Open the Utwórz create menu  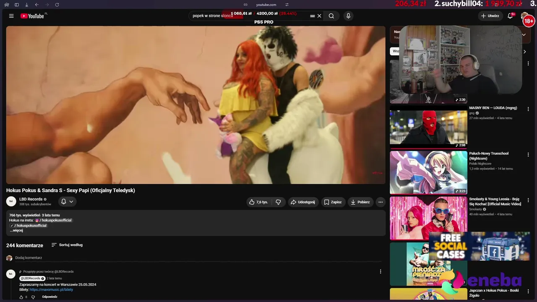pos(490,16)
